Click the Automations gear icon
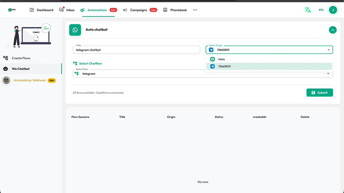This screenshot has height=193, width=344. tap(83, 10)
